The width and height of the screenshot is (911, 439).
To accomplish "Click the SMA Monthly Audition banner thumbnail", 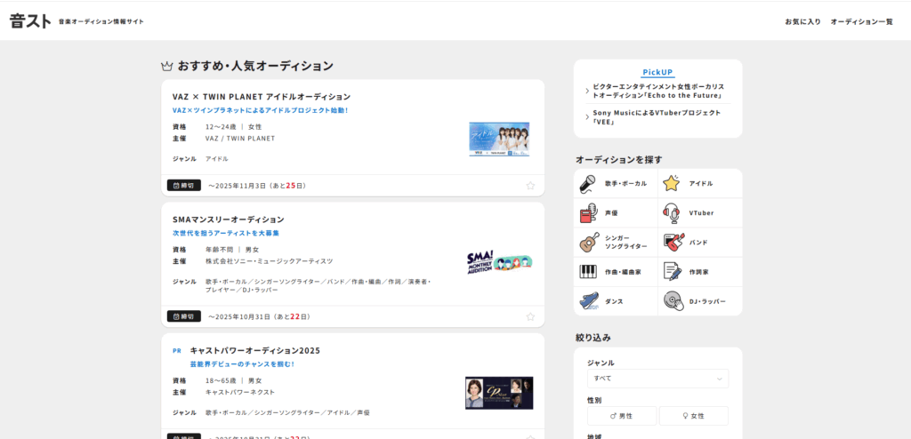I will pos(499,262).
